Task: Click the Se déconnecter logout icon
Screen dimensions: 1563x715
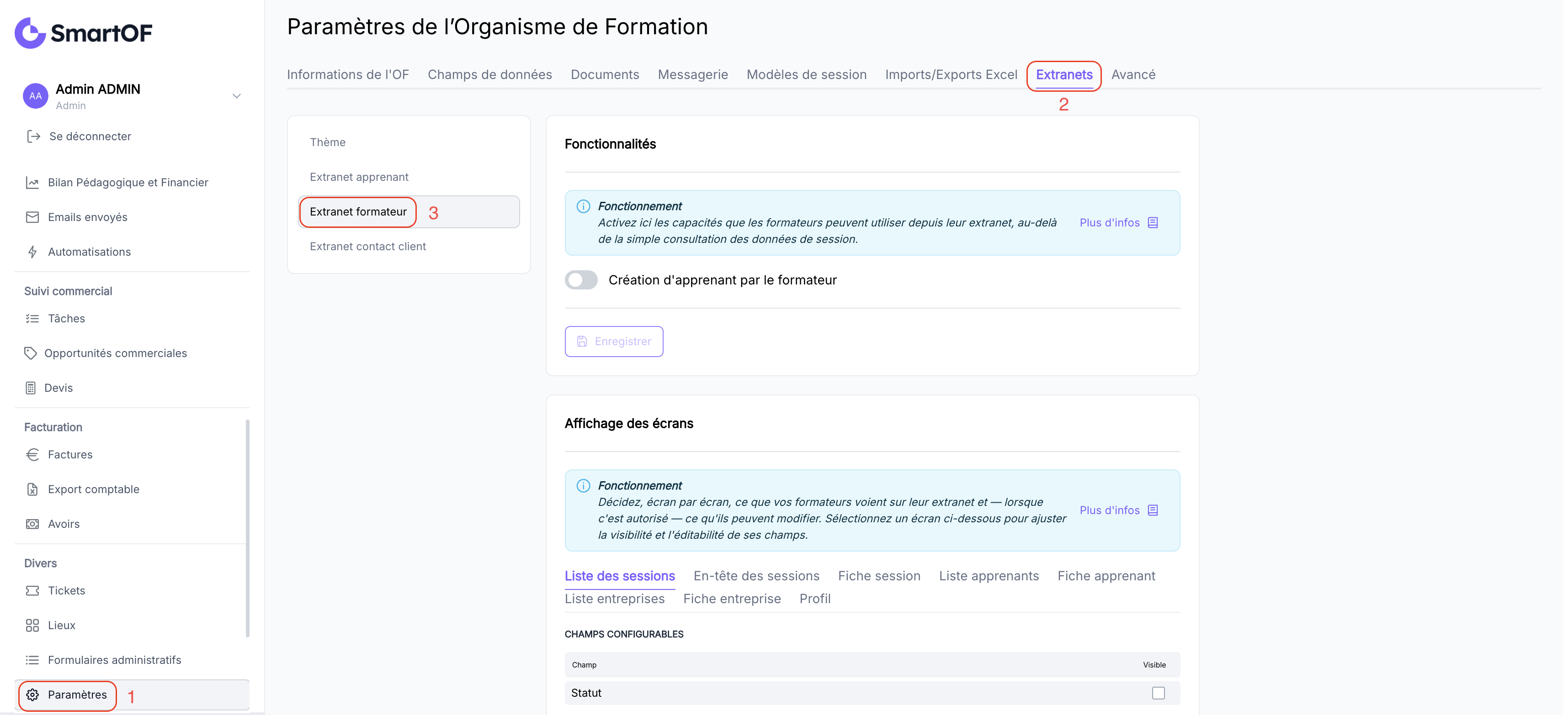Action: pos(33,137)
